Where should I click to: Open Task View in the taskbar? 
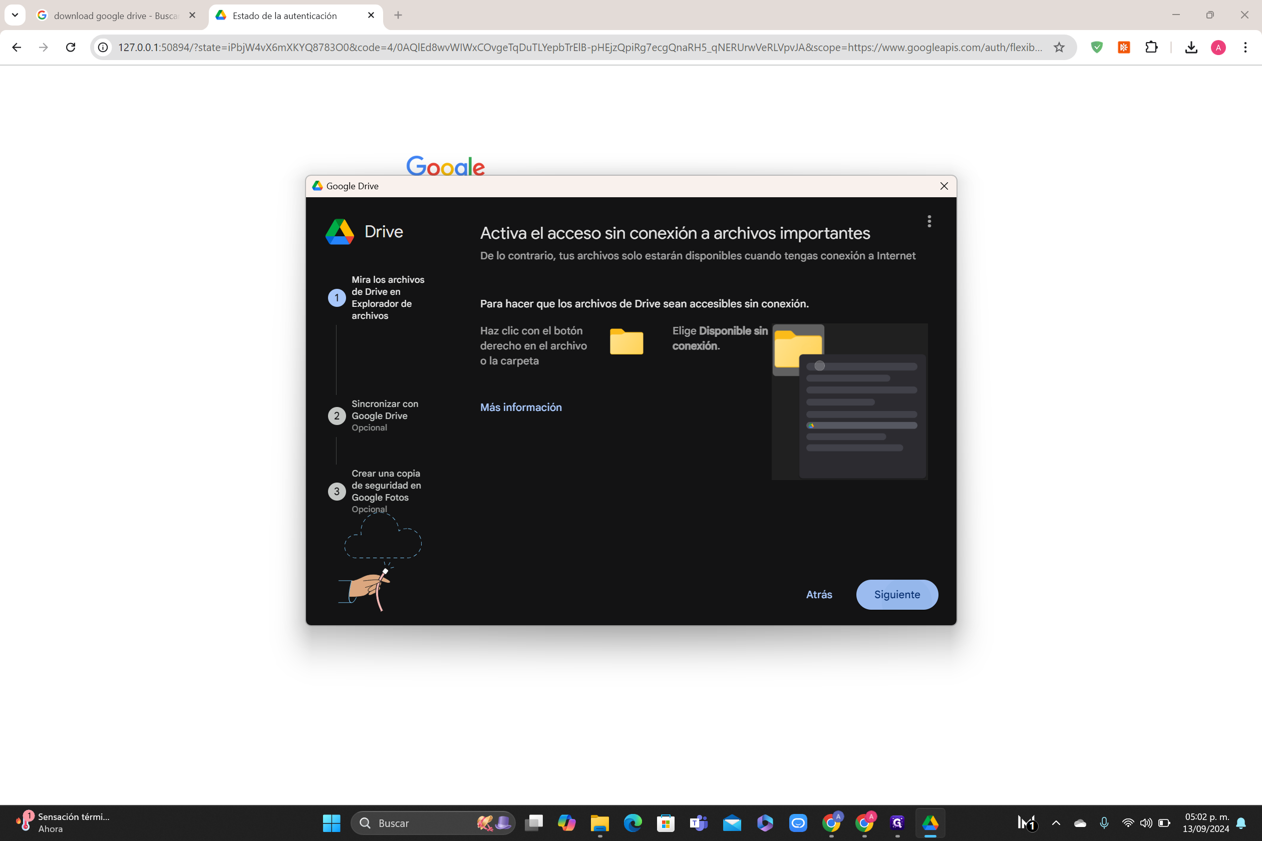point(534,823)
